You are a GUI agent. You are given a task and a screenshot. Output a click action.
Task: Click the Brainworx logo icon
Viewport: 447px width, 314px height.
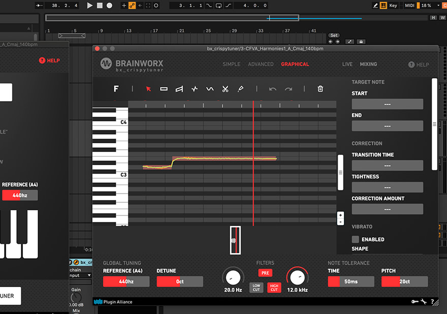106,64
